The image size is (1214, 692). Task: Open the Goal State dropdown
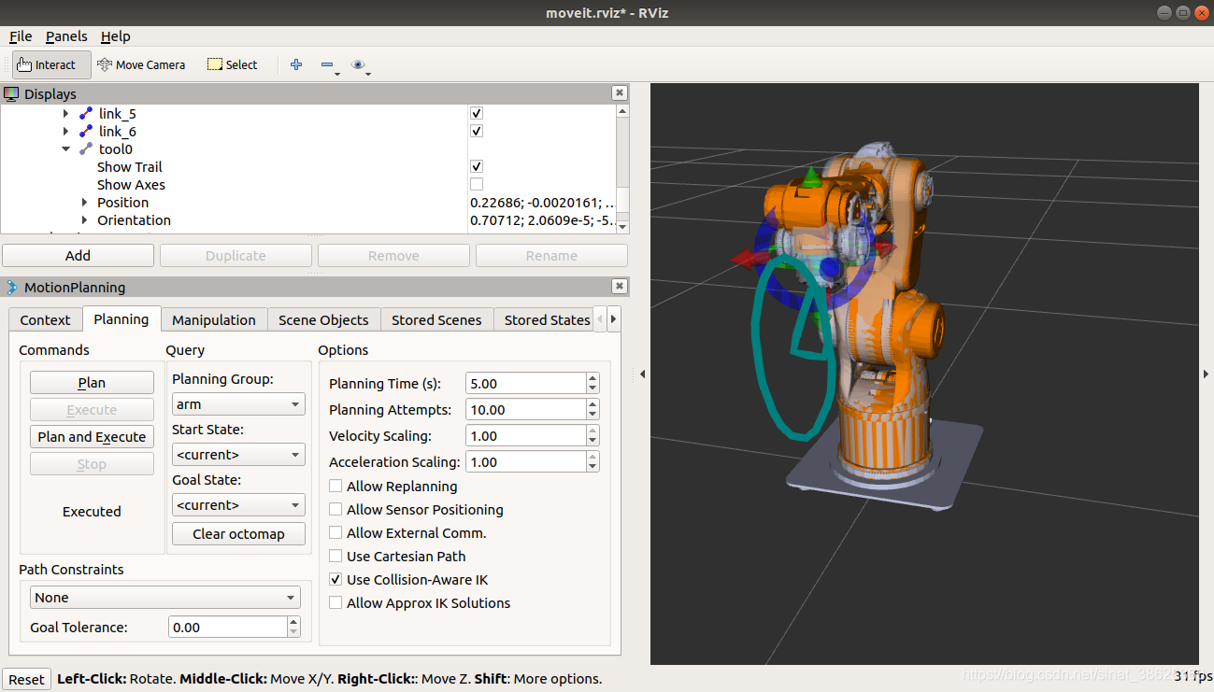[x=239, y=504]
